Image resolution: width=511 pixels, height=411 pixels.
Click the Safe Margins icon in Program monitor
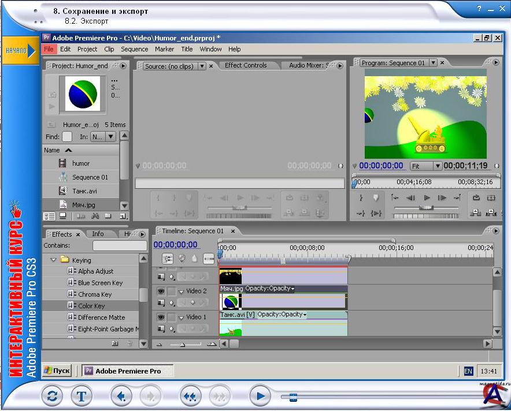[x=491, y=197]
